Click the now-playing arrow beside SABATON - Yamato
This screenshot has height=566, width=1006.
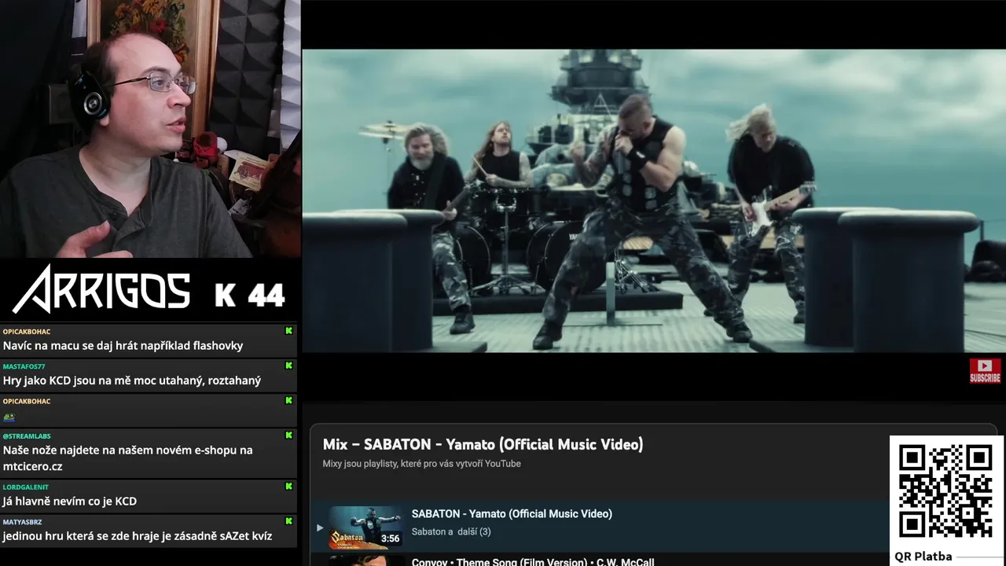click(319, 527)
